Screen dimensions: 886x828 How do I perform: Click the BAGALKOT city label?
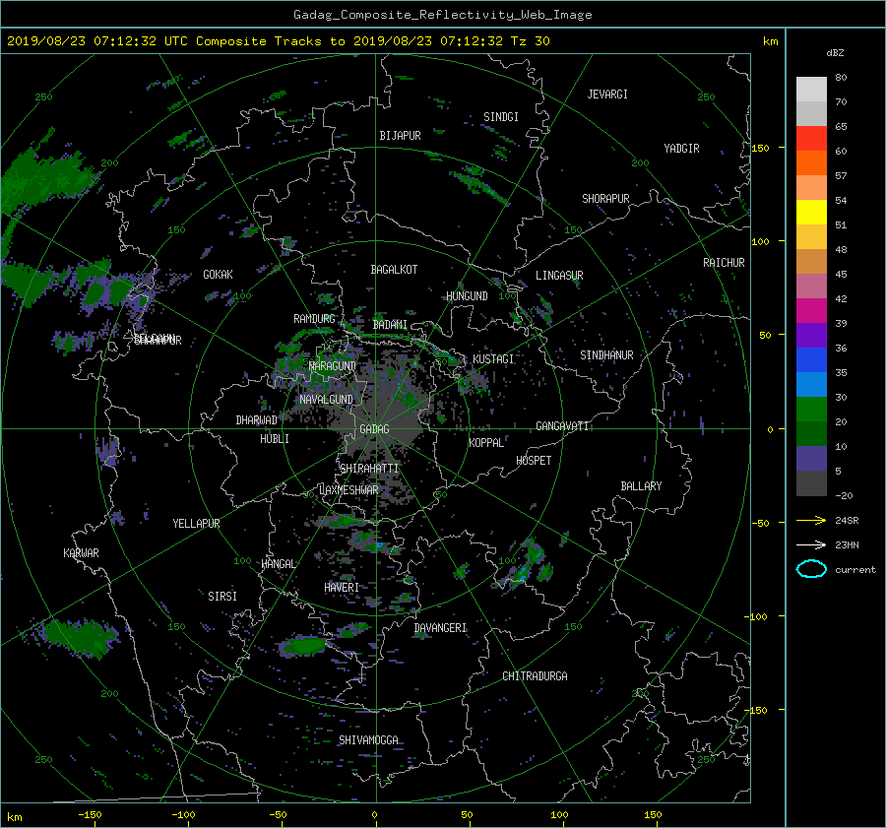394,270
